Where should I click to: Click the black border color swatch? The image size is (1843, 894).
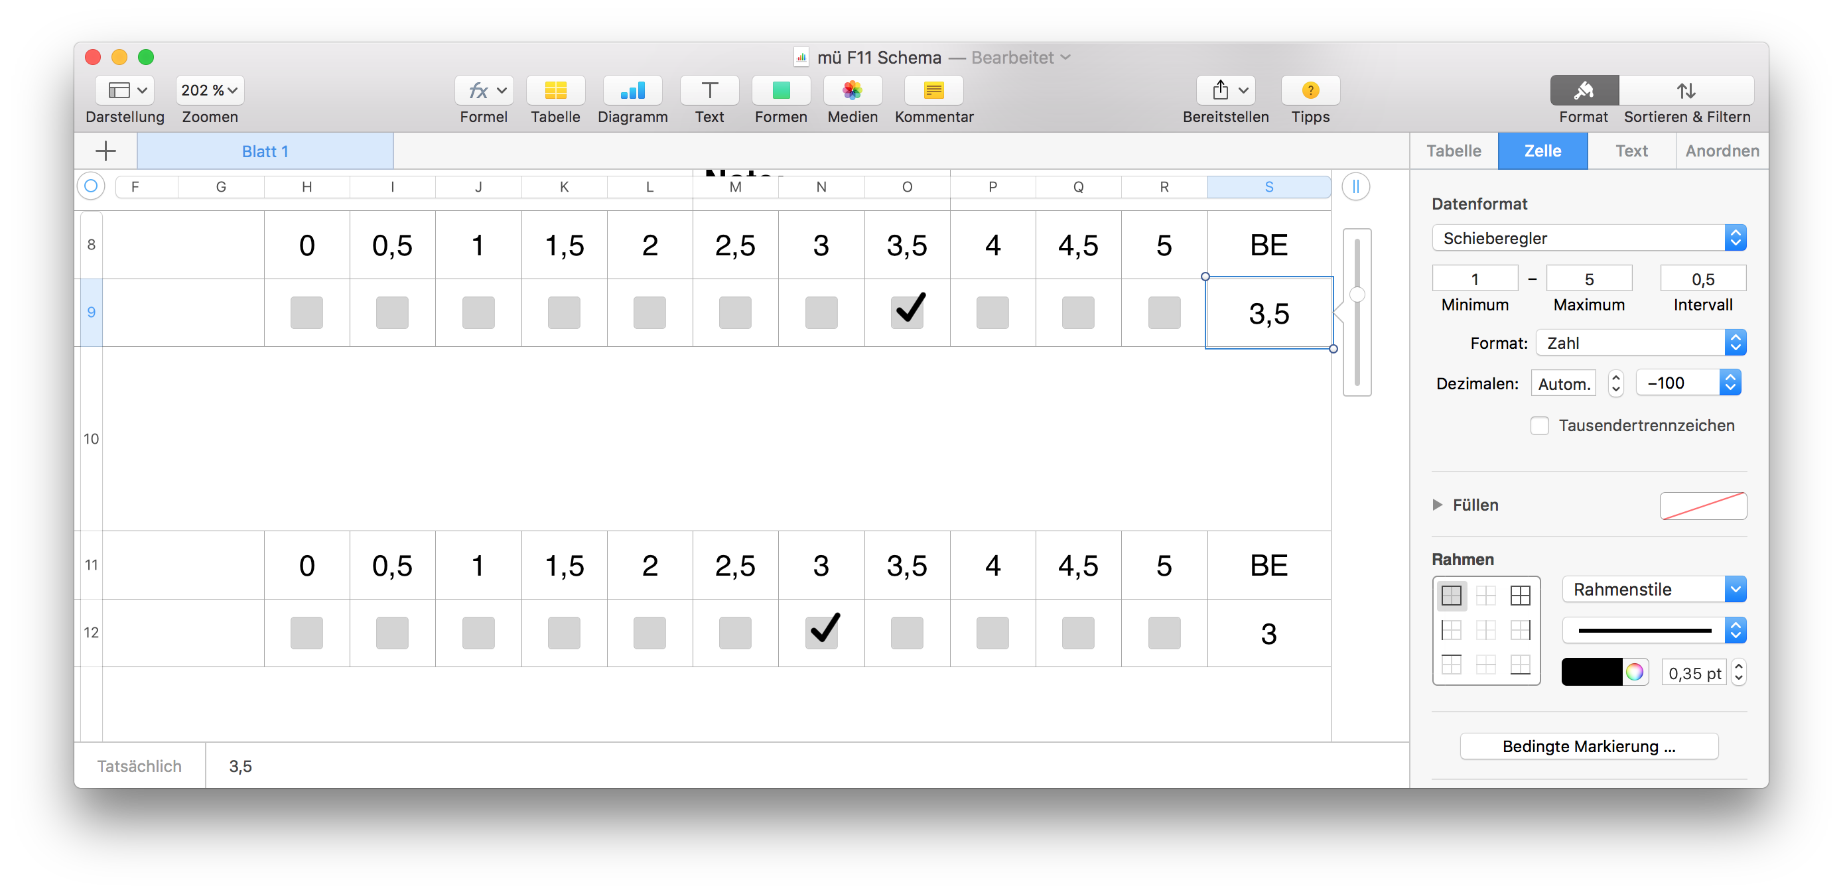coord(1592,672)
